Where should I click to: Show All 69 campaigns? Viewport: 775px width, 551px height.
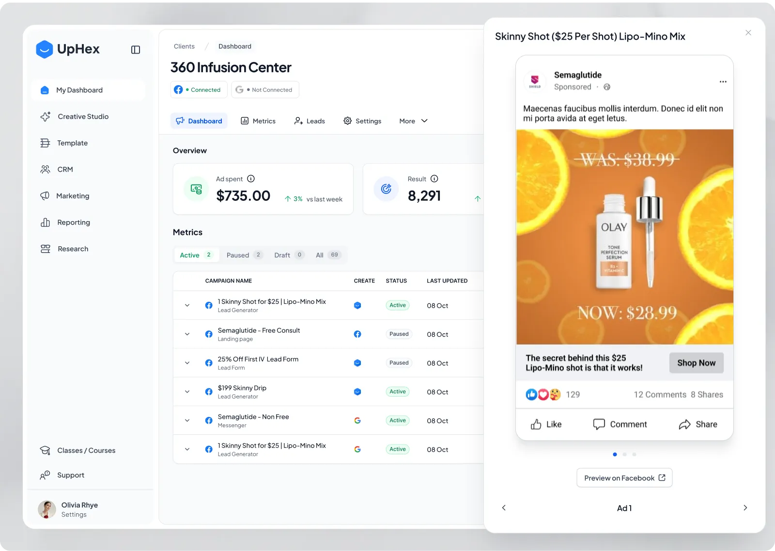[x=328, y=255]
